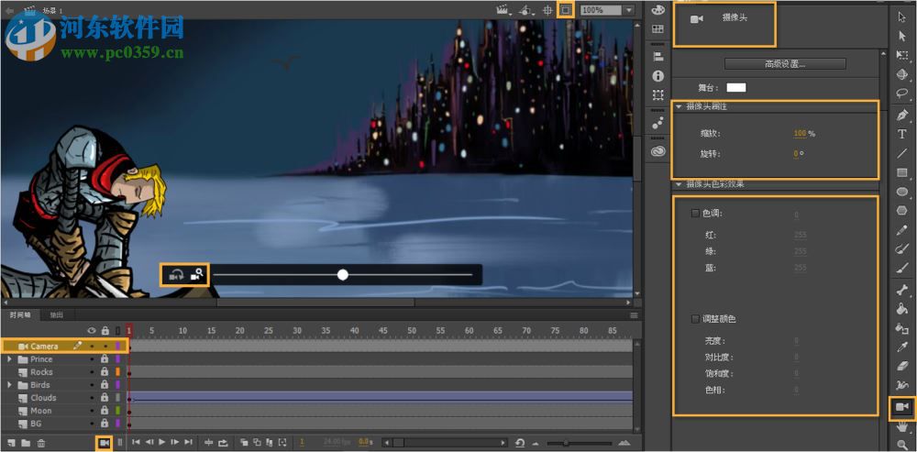Click the camera rotate control icon on stage

point(176,275)
